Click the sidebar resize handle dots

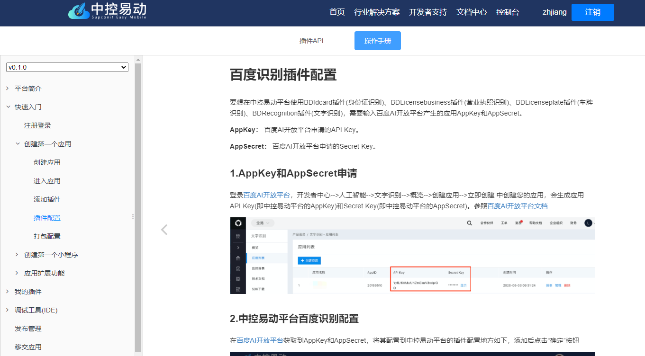tap(133, 216)
